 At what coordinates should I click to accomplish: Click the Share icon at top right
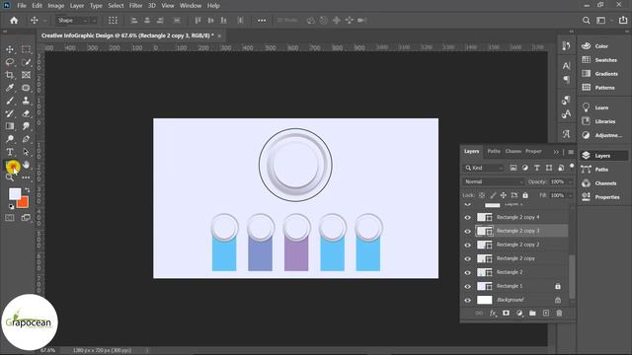pyautogui.click(x=623, y=20)
